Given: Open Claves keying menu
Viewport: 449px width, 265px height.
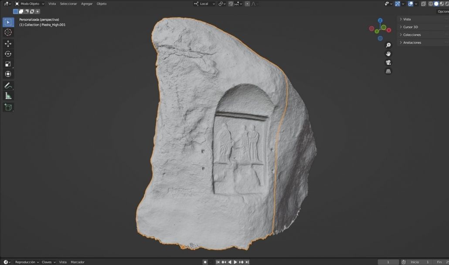Looking at the screenshot, I should (48, 262).
